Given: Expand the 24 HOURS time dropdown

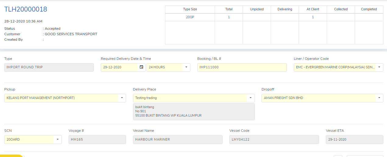Looking at the screenshot, I should [186, 67].
